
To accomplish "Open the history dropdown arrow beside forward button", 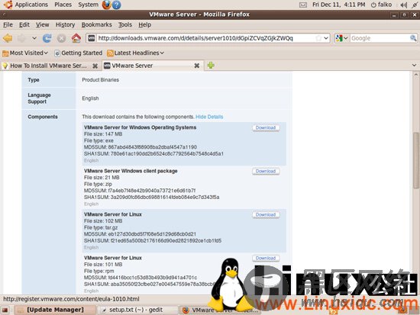I will [34, 38].
